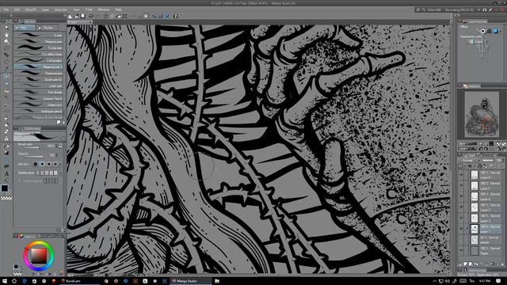Select the Text tool (A icon)
Viewport: 507px width, 285px height.
(6, 173)
